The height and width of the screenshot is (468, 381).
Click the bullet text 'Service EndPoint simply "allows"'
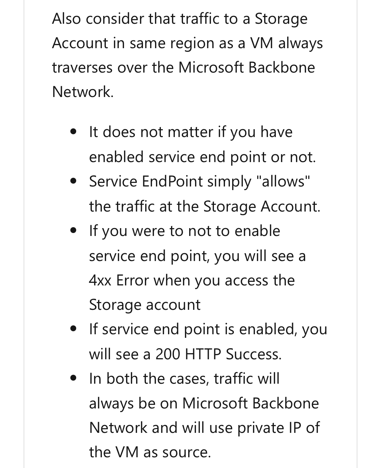[x=205, y=194]
